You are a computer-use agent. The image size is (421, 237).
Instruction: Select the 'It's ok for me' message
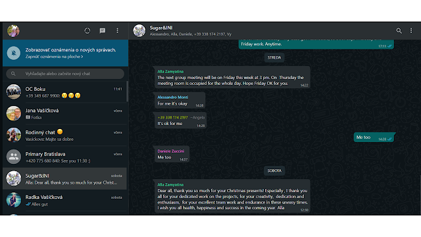(x=180, y=120)
